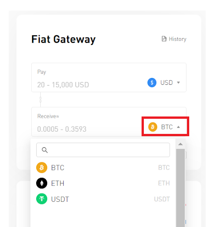Screen dimensions: 219x227
Task: Click the magnifier search icon
Action: (45, 150)
